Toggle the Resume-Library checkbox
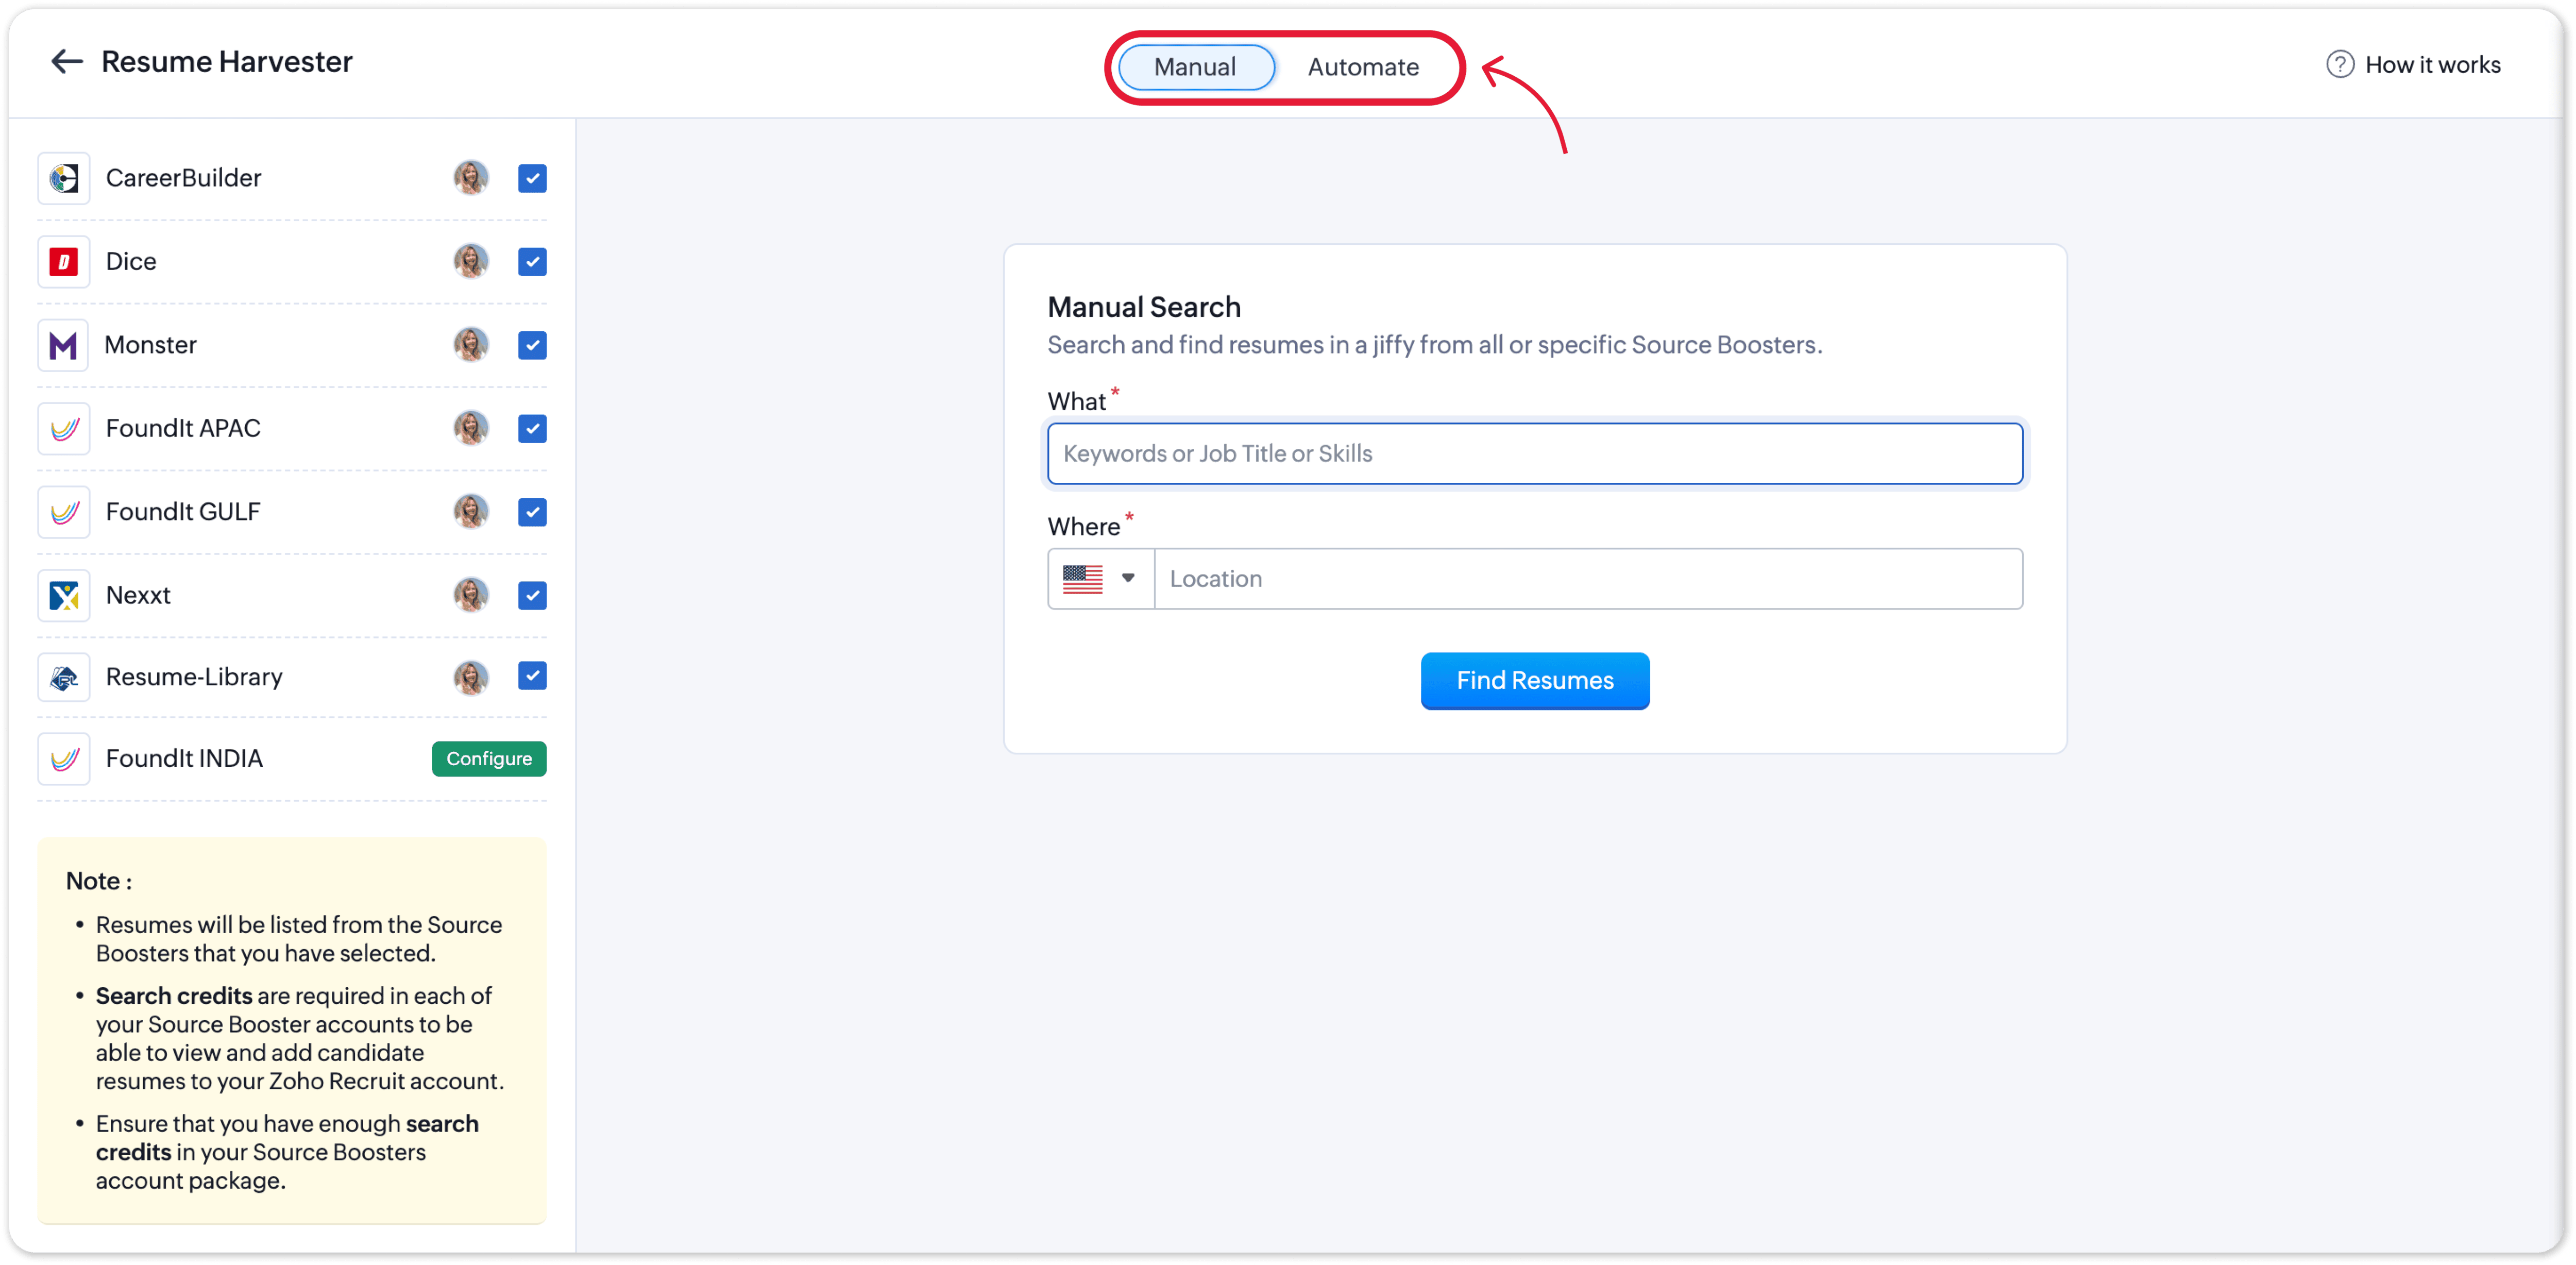The width and height of the screenshot is (2576, 1265). pos(532,677)
